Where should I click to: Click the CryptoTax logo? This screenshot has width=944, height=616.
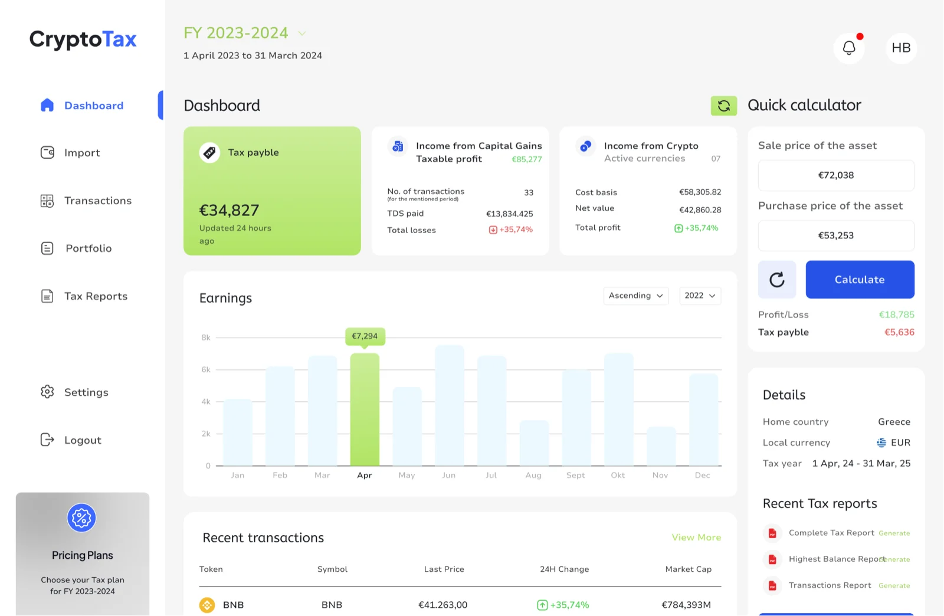point(83,40)
